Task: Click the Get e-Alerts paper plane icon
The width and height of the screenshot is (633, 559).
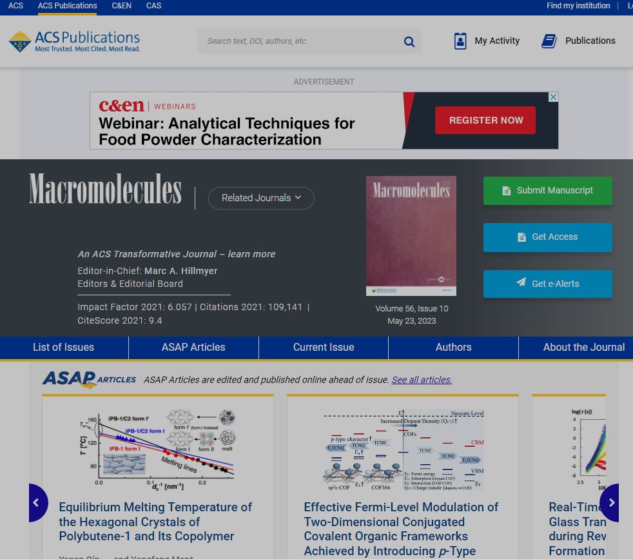Action: click(x=520, y=284)
